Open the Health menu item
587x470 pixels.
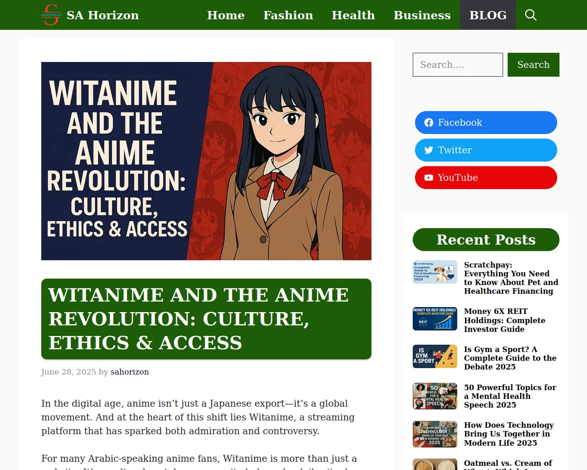point(353,15)
